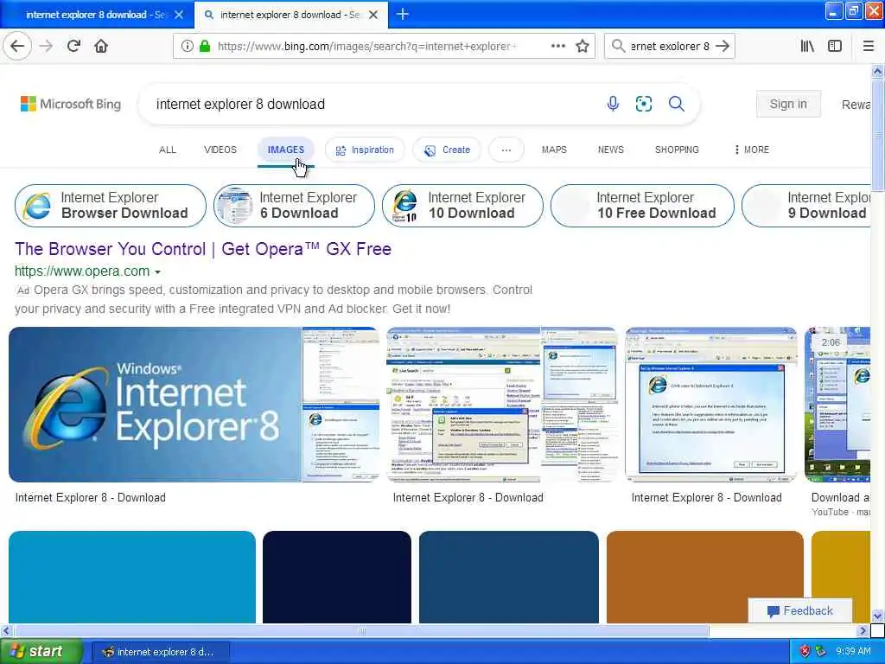This screenshot has height=664, width=885.
Task: Click the Create pill button
Action: click(447, 150)
